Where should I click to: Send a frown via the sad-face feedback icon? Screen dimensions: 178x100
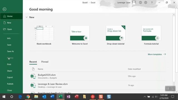coord(146,2)
